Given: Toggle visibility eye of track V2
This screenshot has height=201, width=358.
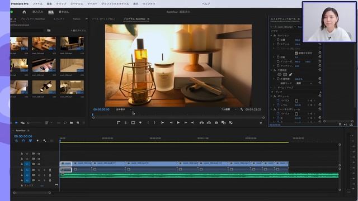Looking at the screenshot, I should (39, 159).
